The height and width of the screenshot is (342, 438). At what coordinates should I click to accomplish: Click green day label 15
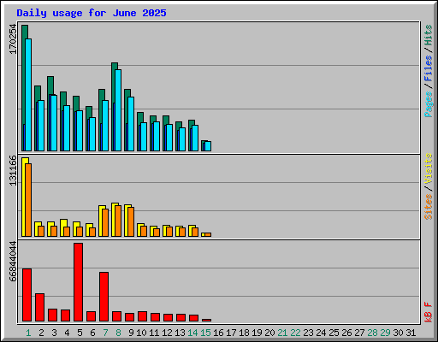point(205,333)
